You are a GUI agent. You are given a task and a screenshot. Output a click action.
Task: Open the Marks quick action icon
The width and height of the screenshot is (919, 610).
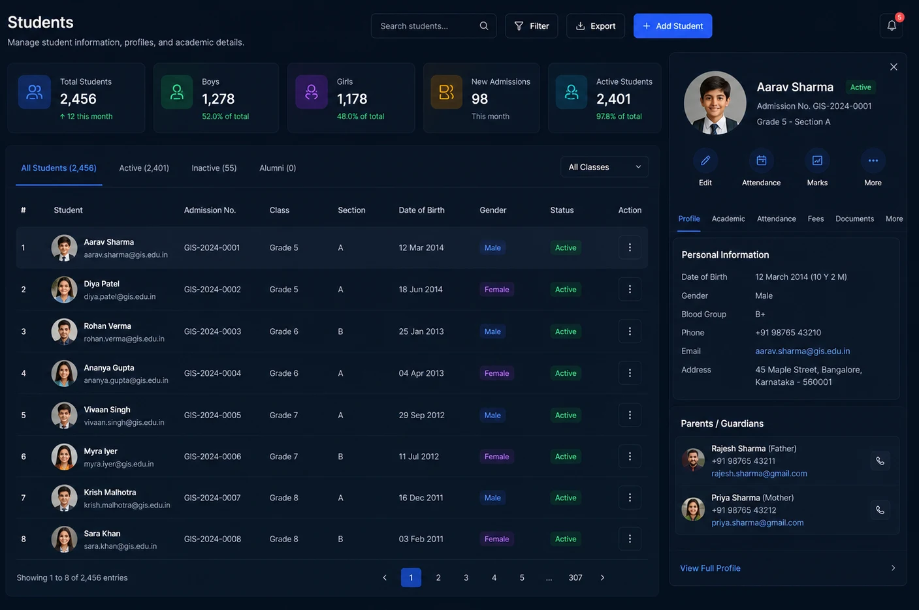point(817,160)
